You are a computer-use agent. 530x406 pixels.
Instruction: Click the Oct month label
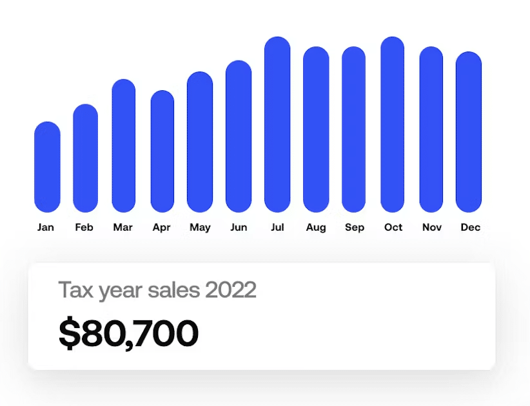pos(393,227)
